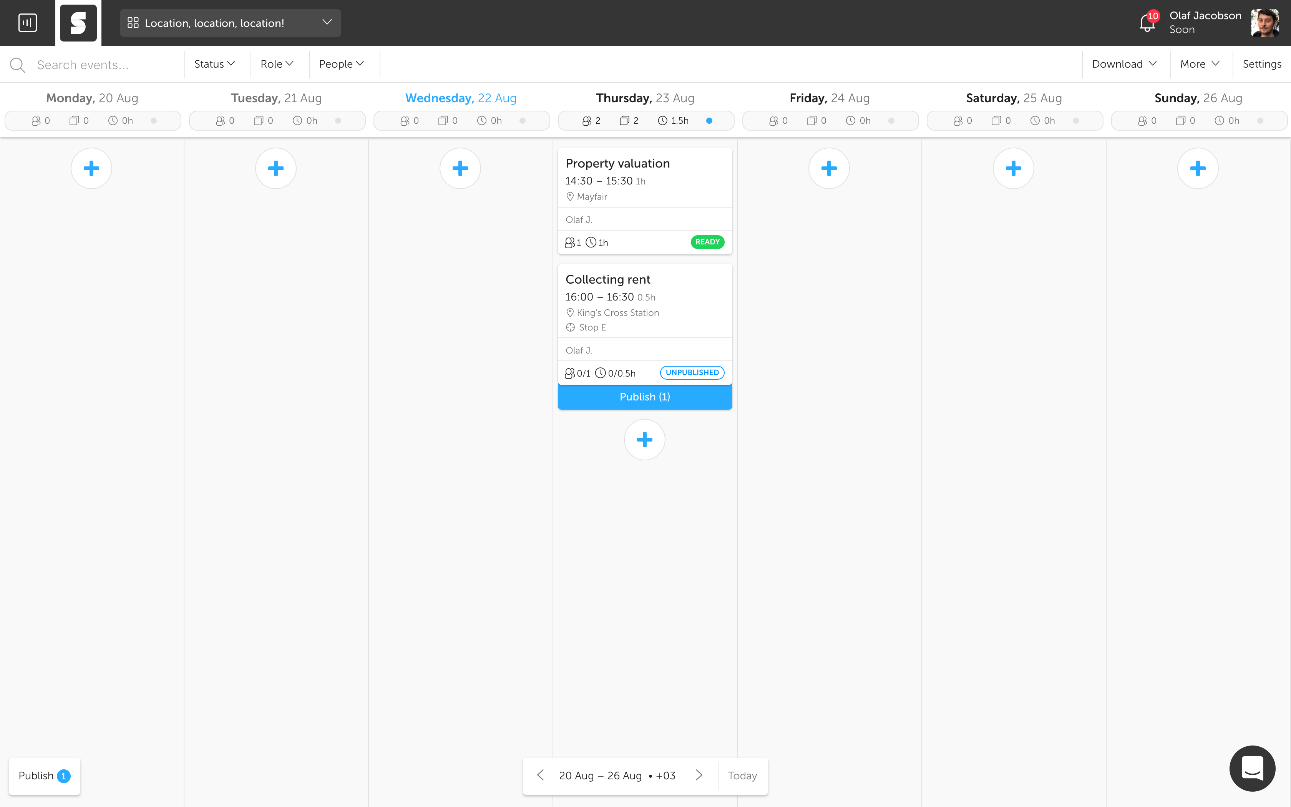The image size is (1291, 807).
Task: Expand the Role filter dropdown
Action: point(277,64)
